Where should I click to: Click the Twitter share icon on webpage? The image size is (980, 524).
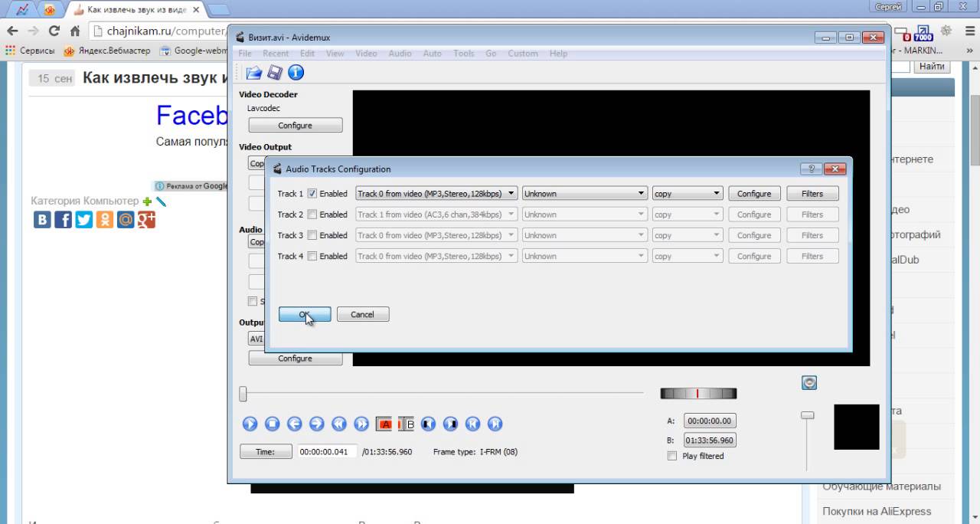pos(83,220)
